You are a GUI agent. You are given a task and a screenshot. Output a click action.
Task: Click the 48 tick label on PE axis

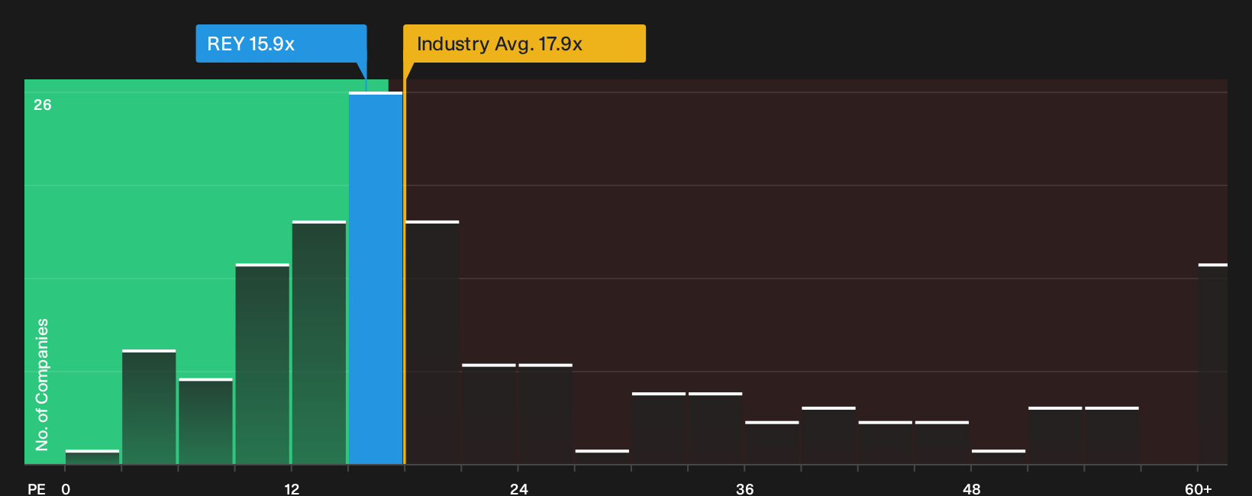(971, 488)
